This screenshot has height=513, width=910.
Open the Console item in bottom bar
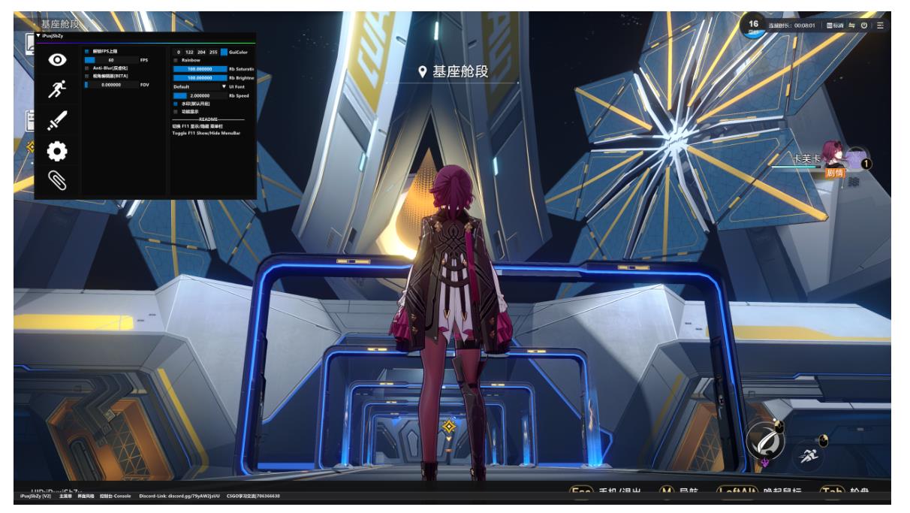[116, 496]
